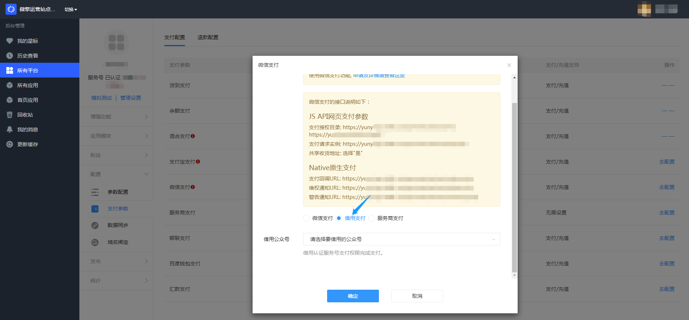Click the dialog vertical scrollbar thumb
The height and width of the screenshot is (320, 689).
(514, 187)
